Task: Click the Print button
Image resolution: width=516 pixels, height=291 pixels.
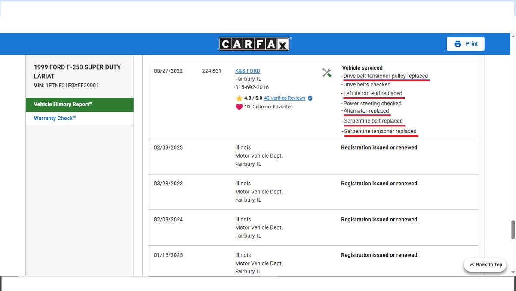Action: (x=466, y=44)
